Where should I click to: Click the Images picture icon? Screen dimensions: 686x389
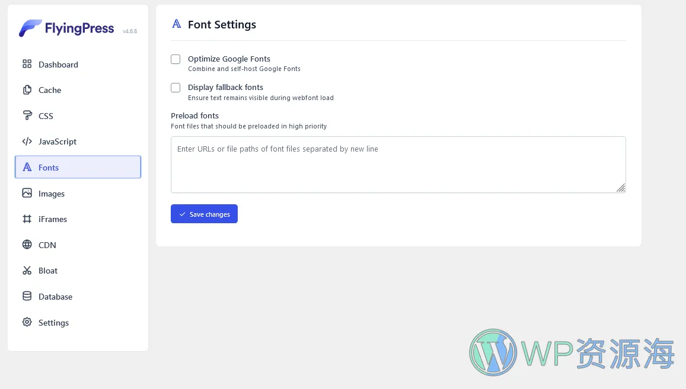click(27, 193)
